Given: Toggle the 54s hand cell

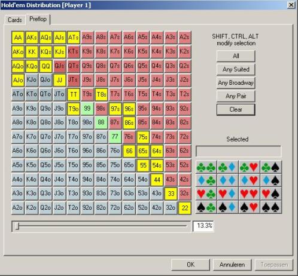Looking at the screenshot, I should (x=157, y=165).
